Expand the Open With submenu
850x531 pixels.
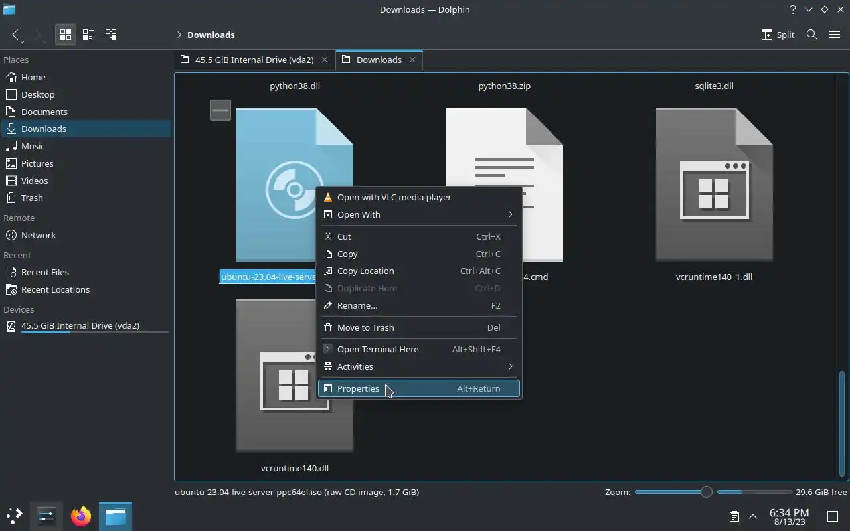(419, 214)
